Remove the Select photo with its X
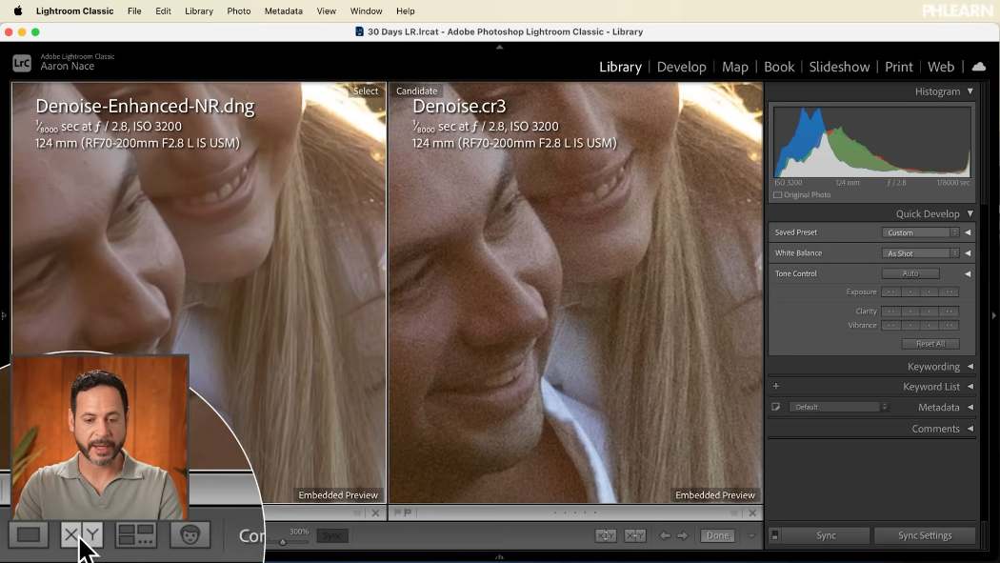Screen dimensions: 1000x563 [375, 513]
